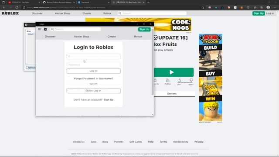Click the Quick Log In button
Screen dimensions: 279x157
click(93, 91)
